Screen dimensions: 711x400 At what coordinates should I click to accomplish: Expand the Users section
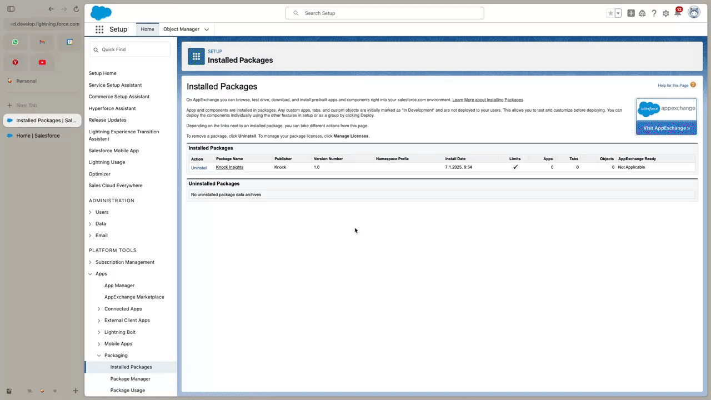click(x=91, y=212)
